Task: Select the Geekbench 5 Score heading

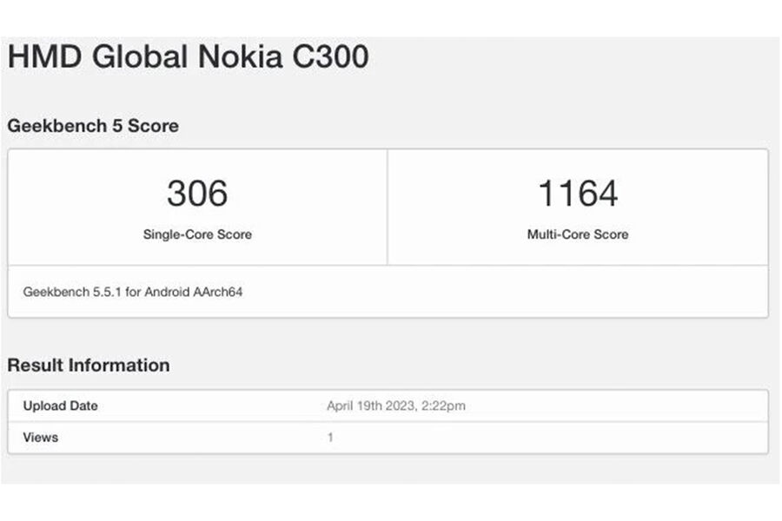Action: click(93, 126)
